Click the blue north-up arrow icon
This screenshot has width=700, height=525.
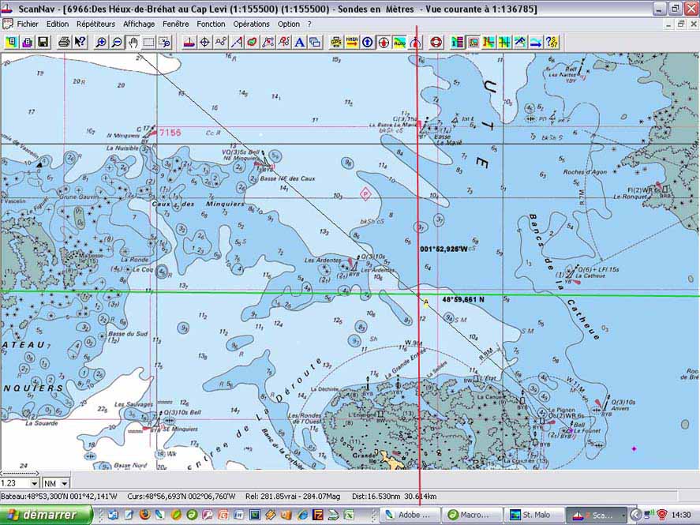pos(368,43)
